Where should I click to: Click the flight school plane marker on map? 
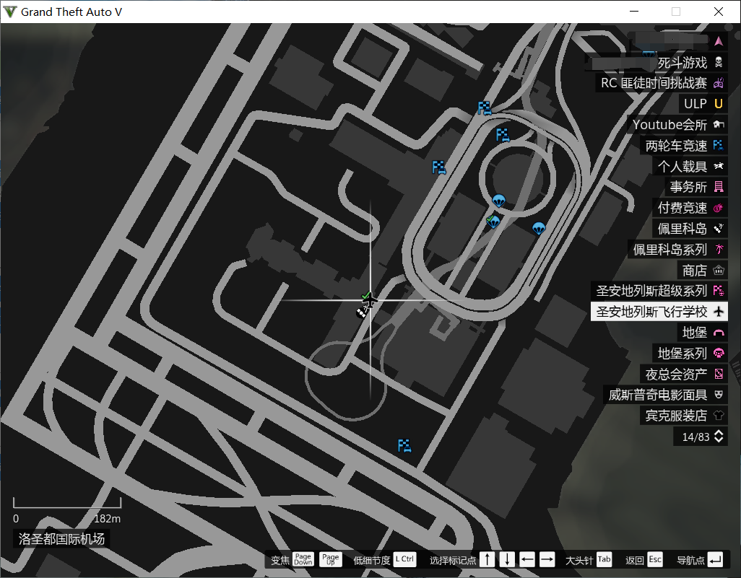point(370,300)
